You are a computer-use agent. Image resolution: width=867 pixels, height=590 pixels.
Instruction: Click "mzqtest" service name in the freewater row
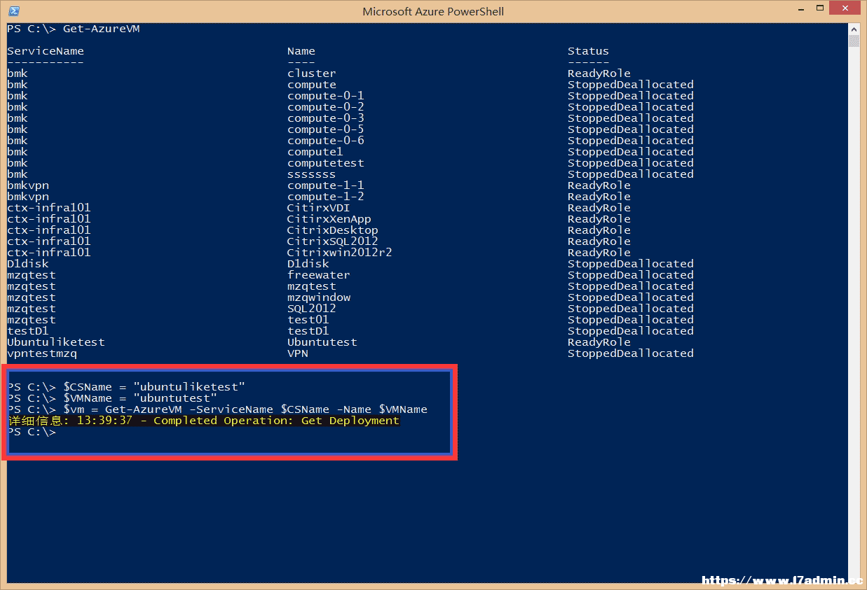click(32, 275)
